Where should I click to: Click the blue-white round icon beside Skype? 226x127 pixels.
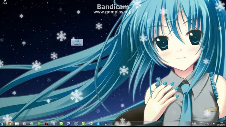pyautogui.click(x=91, y=124)
